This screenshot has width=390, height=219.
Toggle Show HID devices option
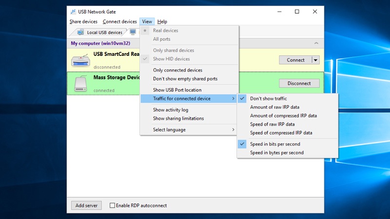pyautogui.click(x=189, y=59)
